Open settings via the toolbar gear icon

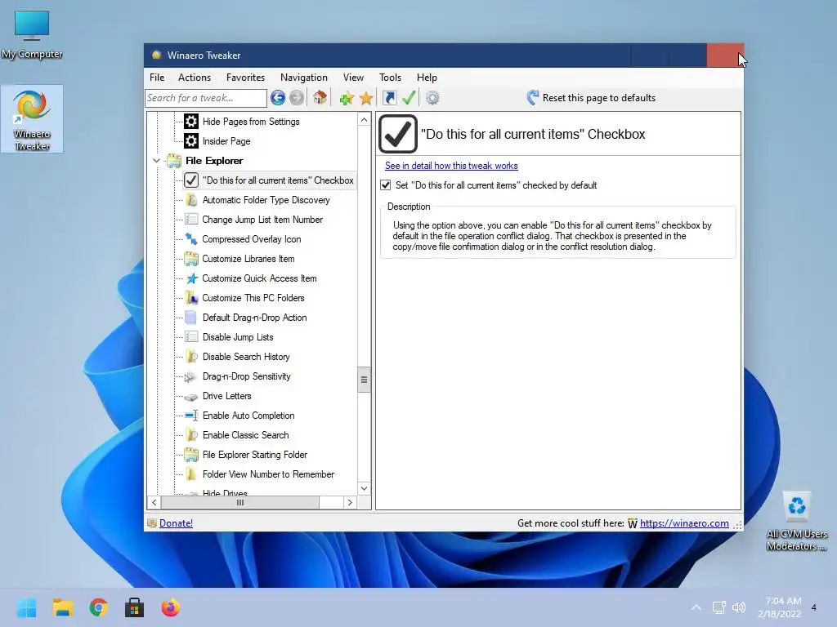(x=432, y=98)
